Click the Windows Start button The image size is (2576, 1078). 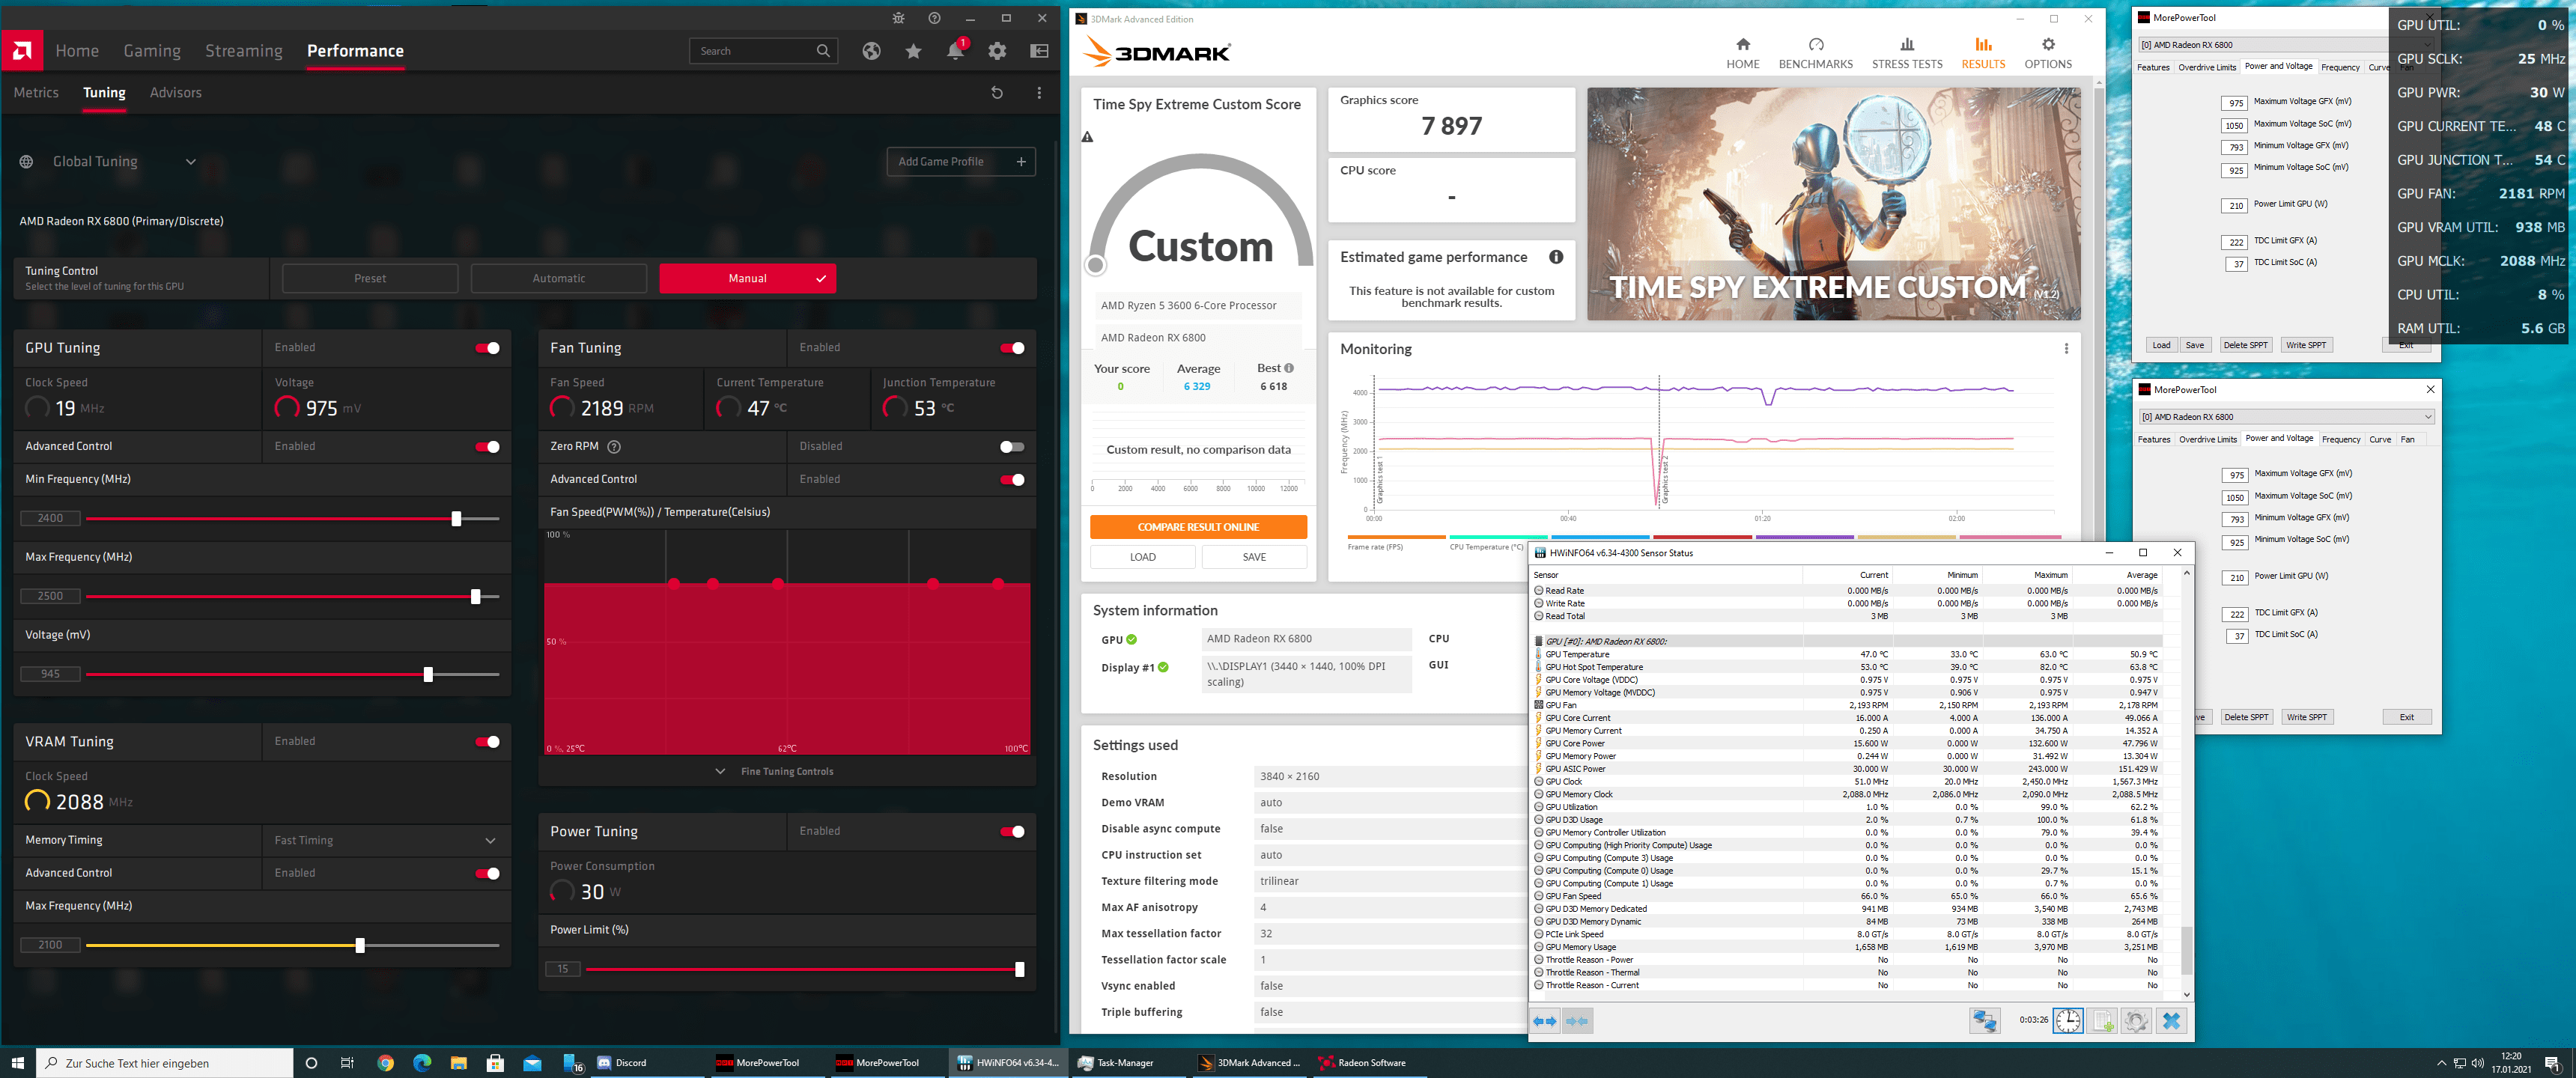(x=17, y=1063)
